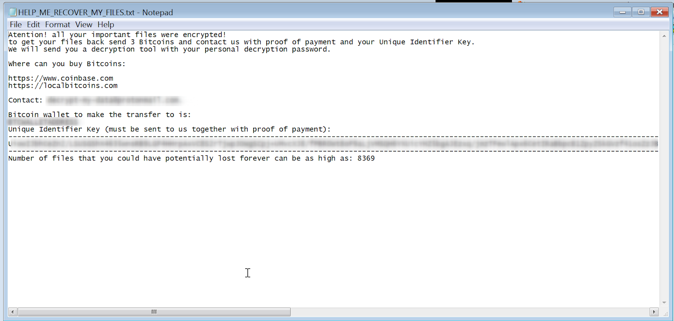The image size is (674, 321).
Task: Minimize the Notepad window
Action: (622, 12)
